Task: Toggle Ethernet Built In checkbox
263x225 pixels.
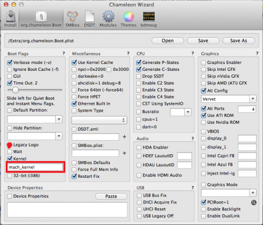Action: [74, 104]
